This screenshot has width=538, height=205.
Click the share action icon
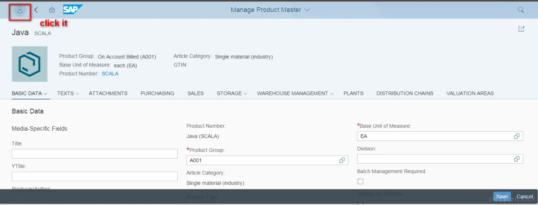[521, 29]
